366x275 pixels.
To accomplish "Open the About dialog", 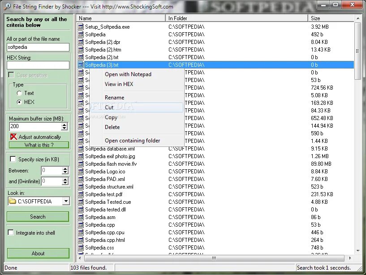I will (x=38, y=254).
